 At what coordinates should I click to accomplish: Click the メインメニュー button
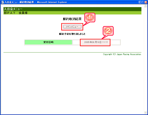point(72,27)
